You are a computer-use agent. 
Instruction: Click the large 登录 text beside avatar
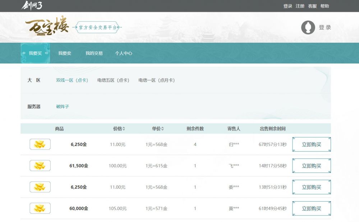tap(325, 27)
